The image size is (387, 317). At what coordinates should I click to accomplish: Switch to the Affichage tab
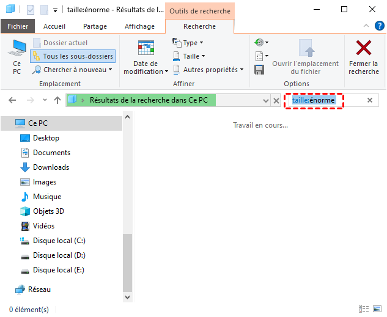tap(139, 26)
